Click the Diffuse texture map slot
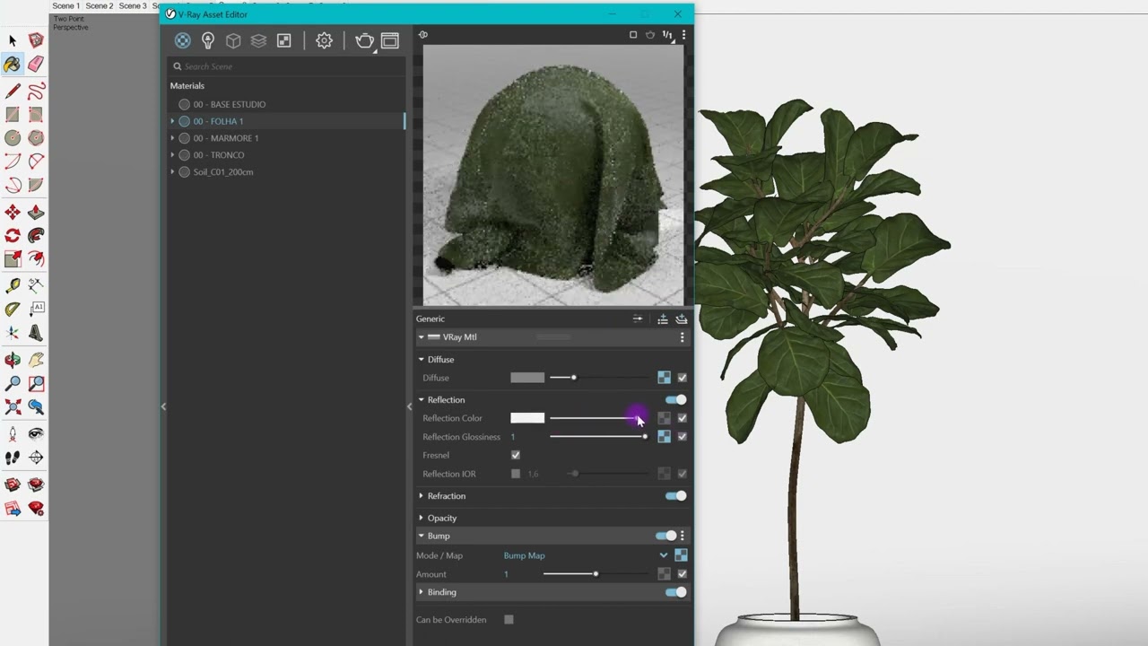The width and height of the screenshot is (1148, 646). tap(664, 378)
